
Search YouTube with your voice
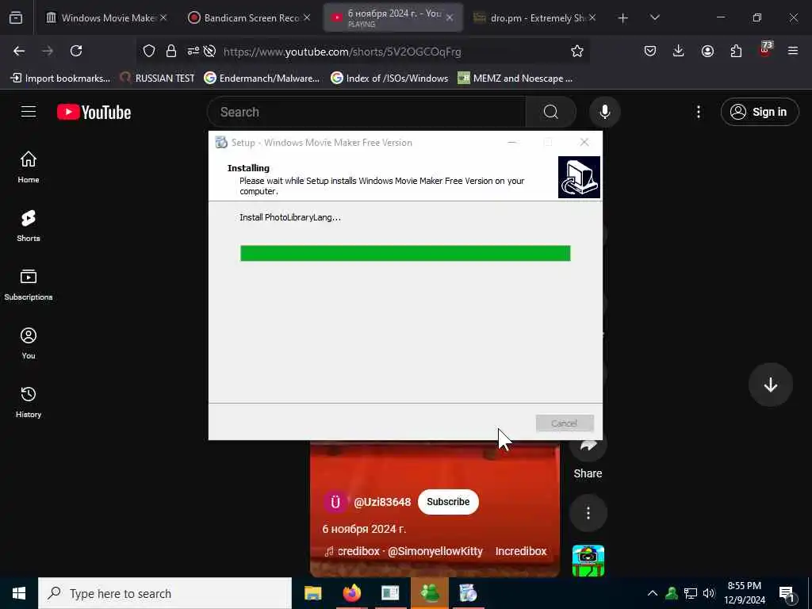coord(604,112)
